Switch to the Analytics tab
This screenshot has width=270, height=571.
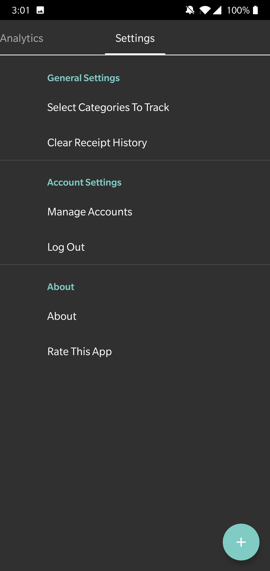21,38
